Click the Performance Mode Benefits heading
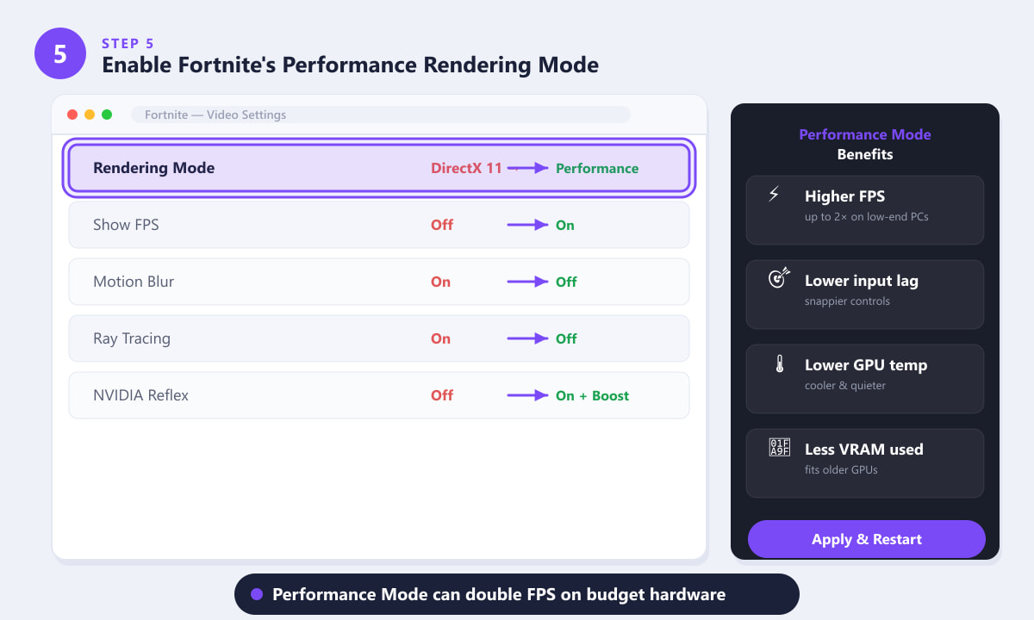 pos(865,144)
